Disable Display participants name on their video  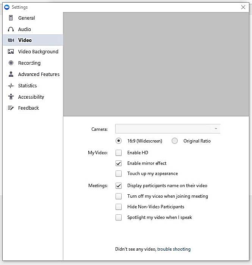[x=119, y=186]
